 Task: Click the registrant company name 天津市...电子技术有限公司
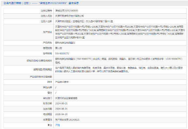69,16
